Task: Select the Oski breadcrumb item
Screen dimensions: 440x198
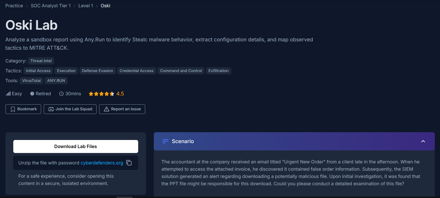Action: pyautogui.click(x=105, y=6)
